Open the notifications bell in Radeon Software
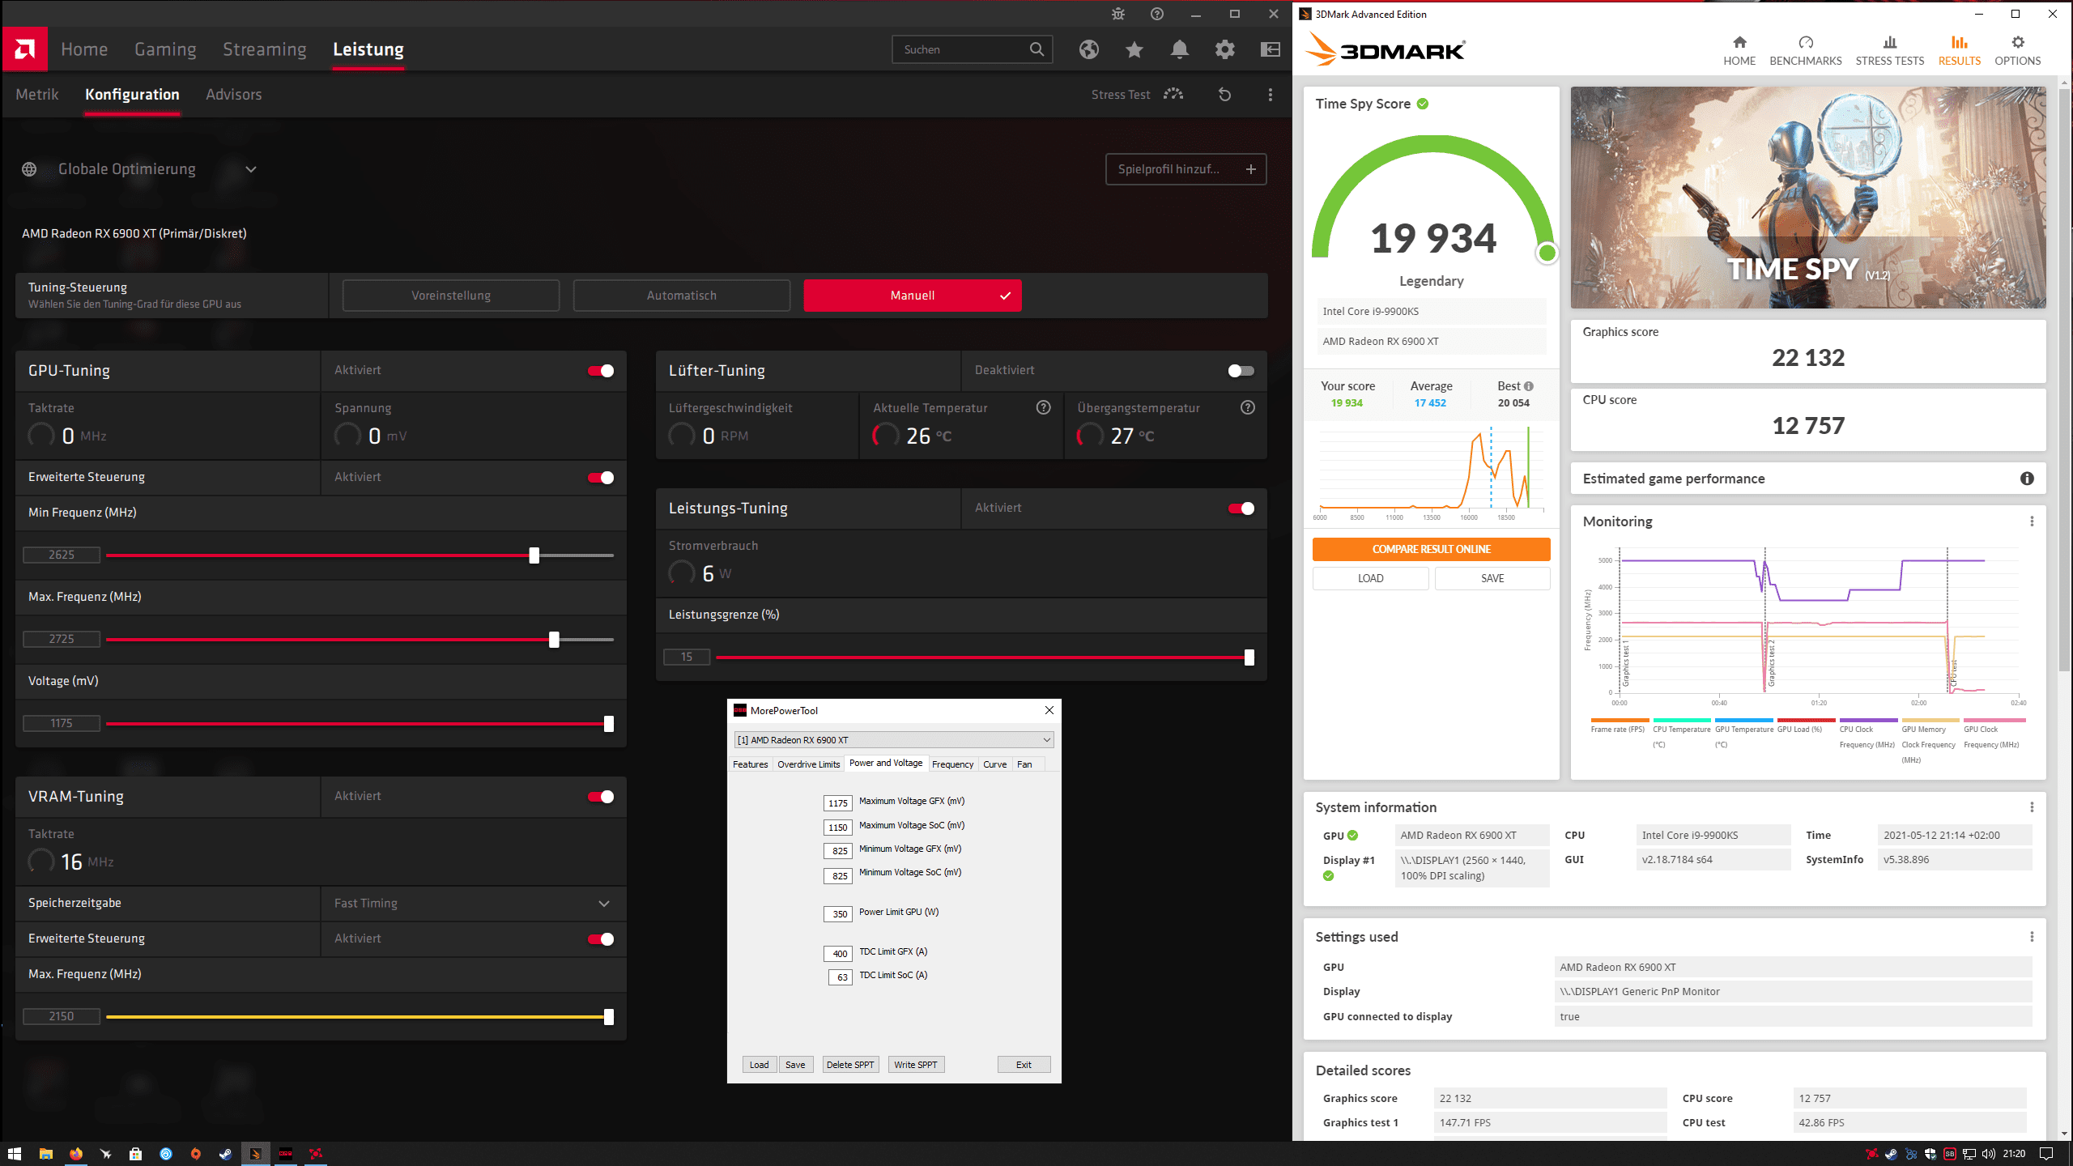Screen dimensions: 2073x1166 click(x=1180, y=49)
